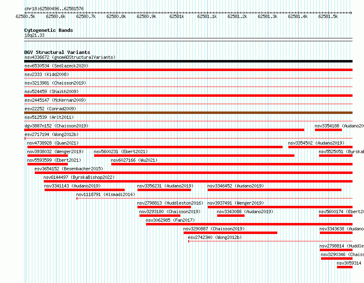Click the chr18:62580496..62581576 region label
Viewport: 364px width, 283px height.
(54, 9)
